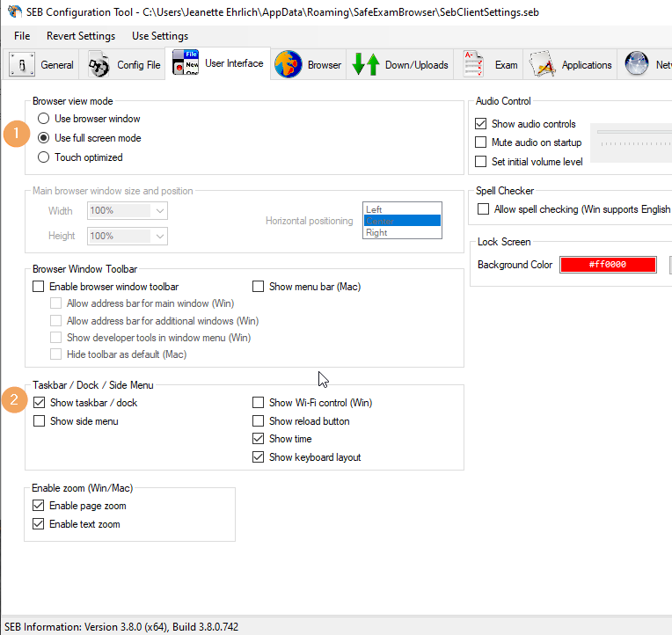Click the Down/Uploads arrows icon
Viewport: 672px width, 635px height.
tap(366, 65)
